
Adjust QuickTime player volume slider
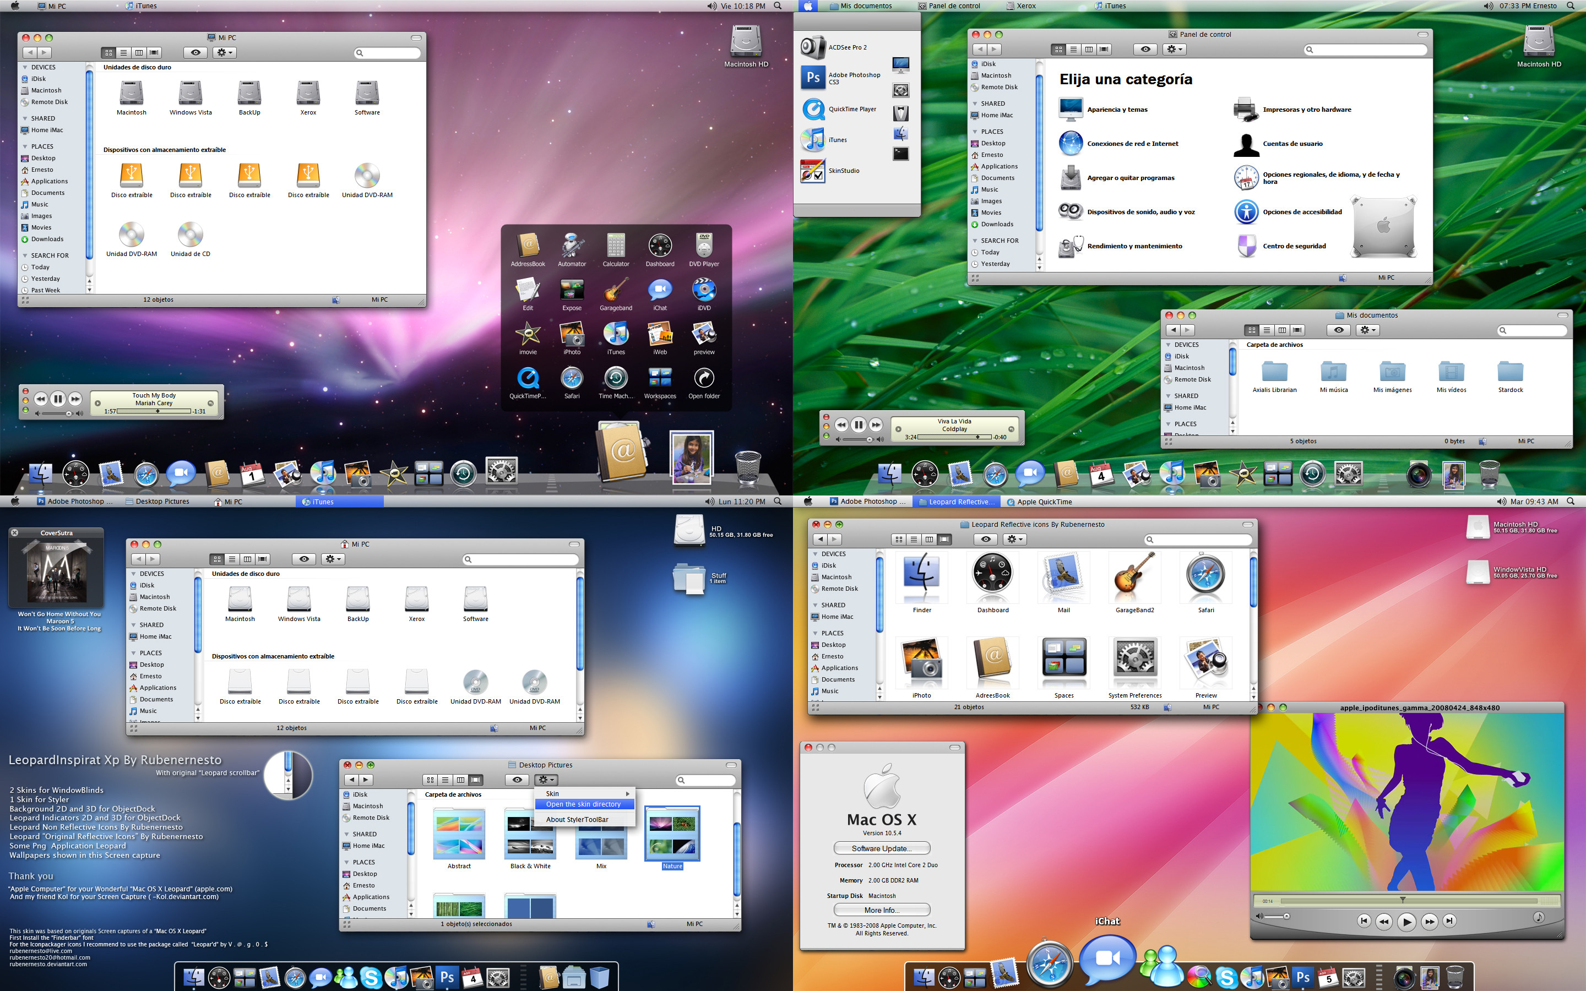click(1275, 916)
